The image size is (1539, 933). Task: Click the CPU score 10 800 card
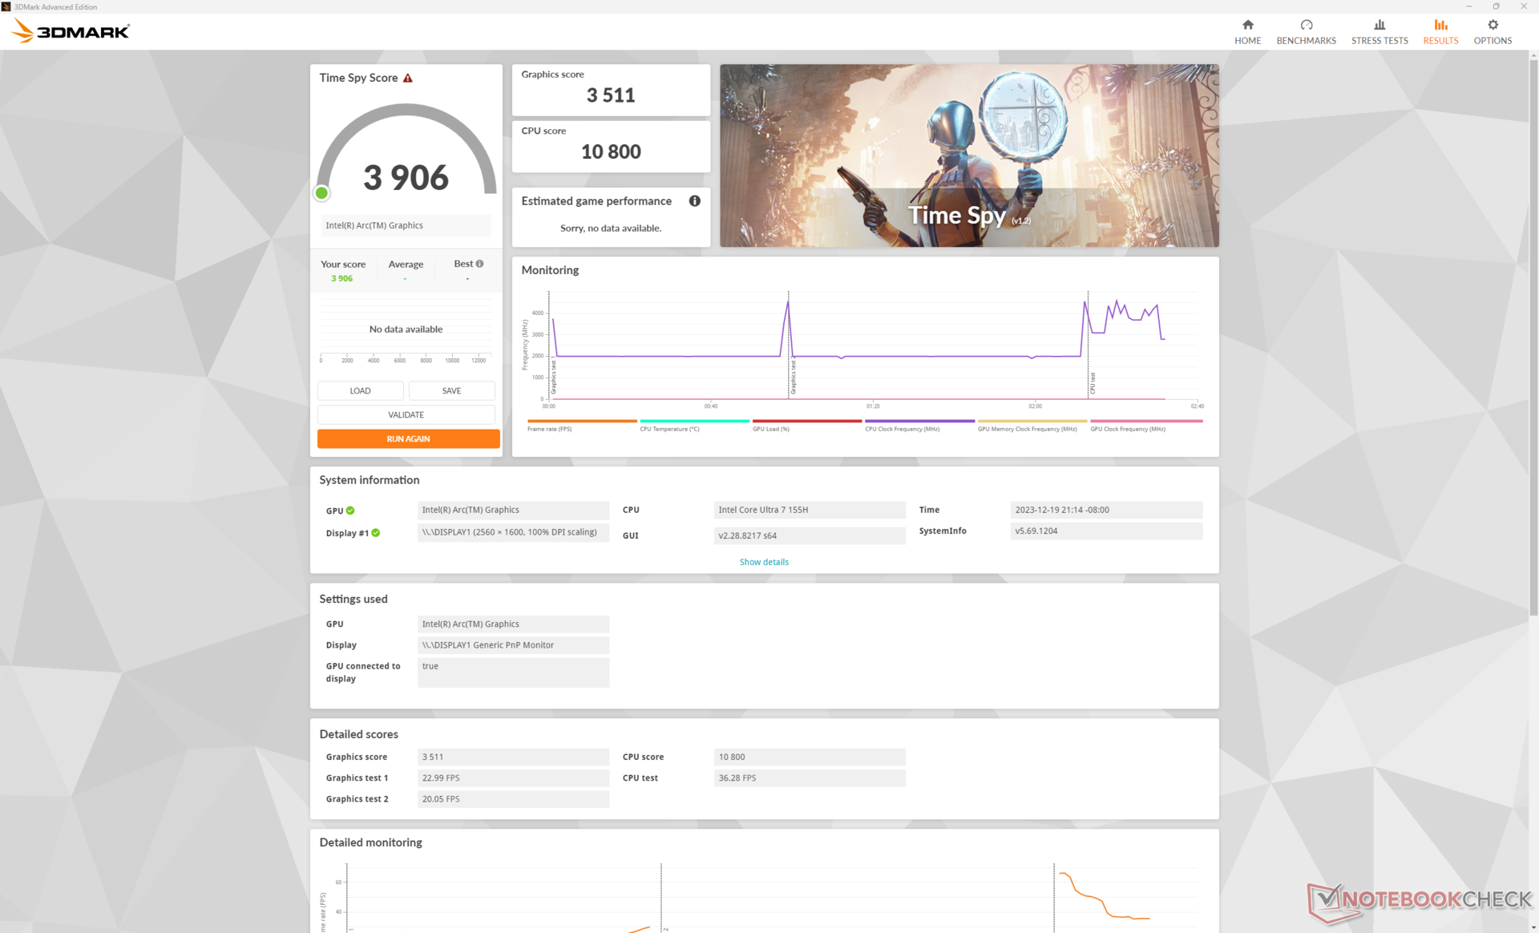(611, 147)
